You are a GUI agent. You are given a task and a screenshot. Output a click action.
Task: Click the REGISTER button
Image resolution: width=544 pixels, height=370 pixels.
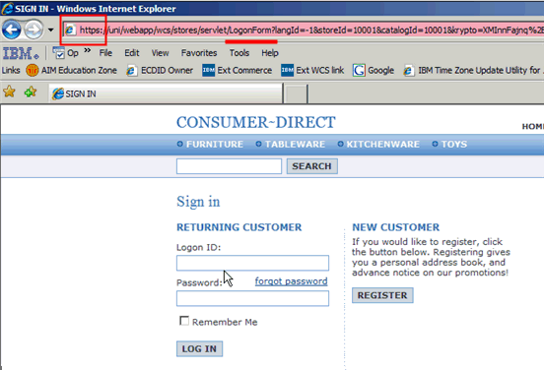pos(382,295)
